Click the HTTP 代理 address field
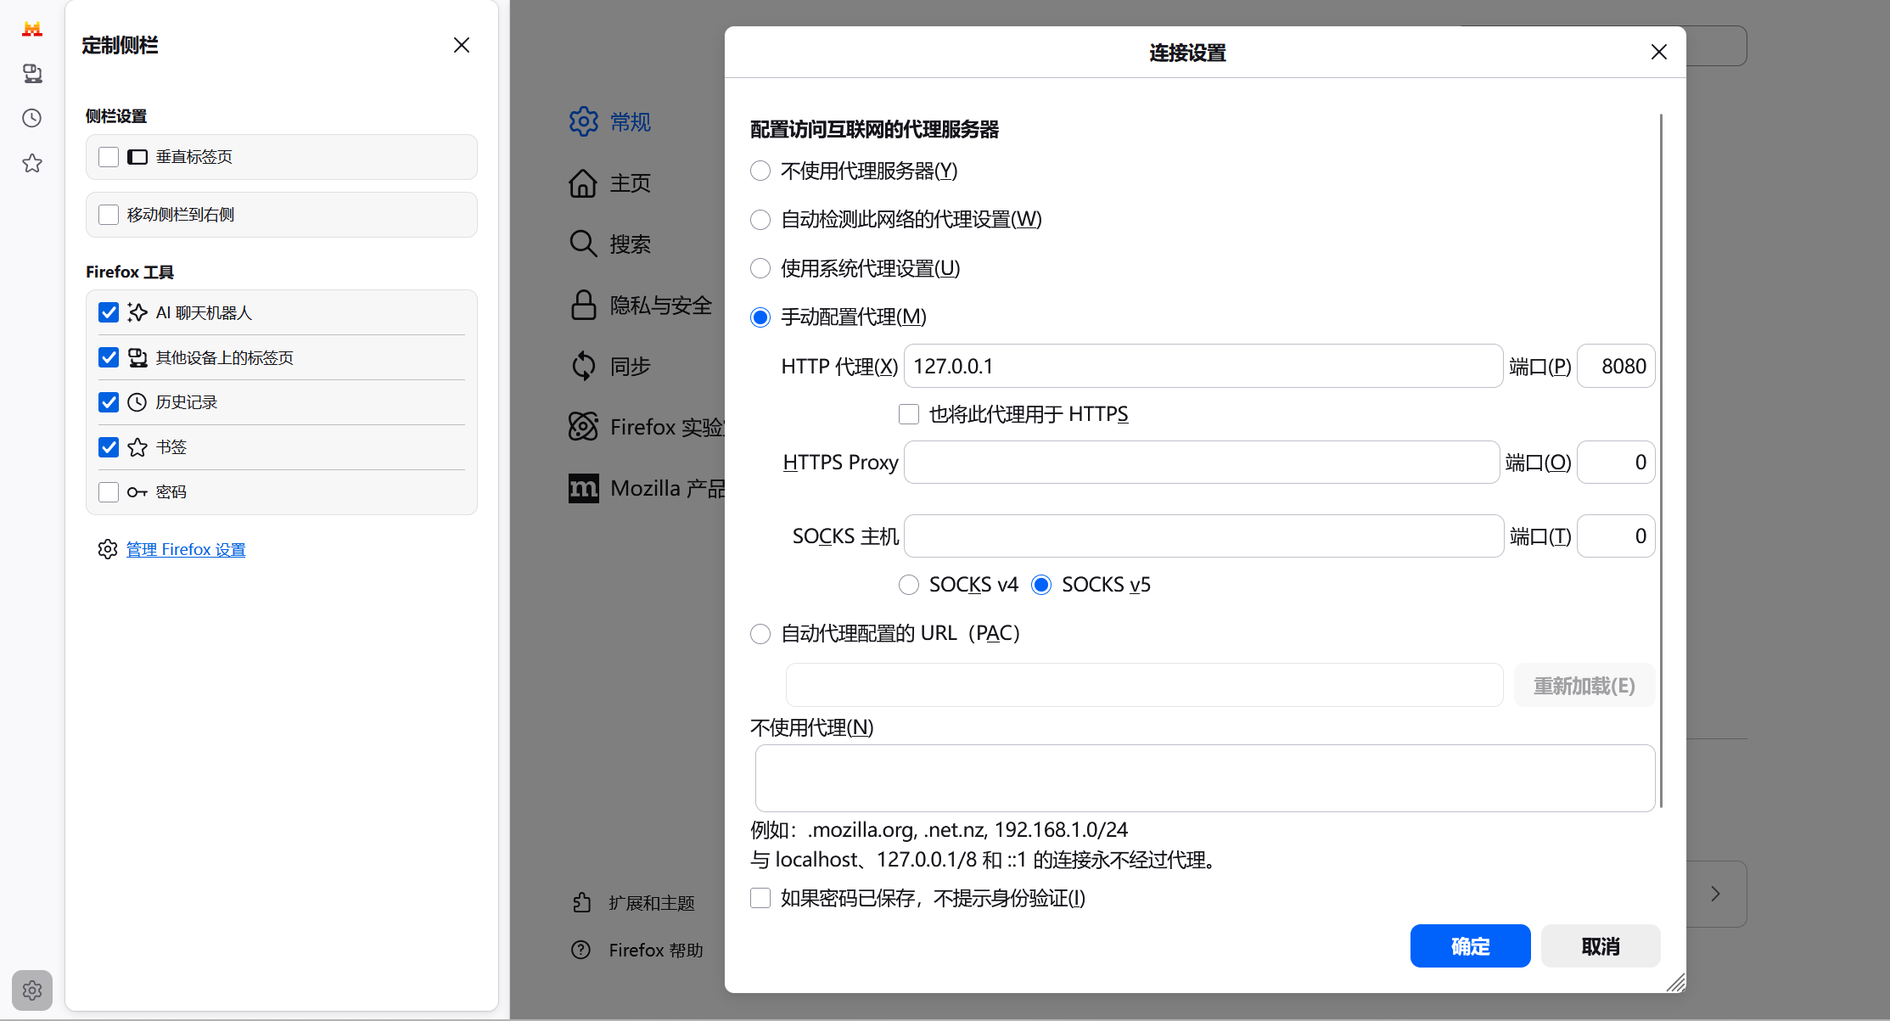 [1203, 366]
